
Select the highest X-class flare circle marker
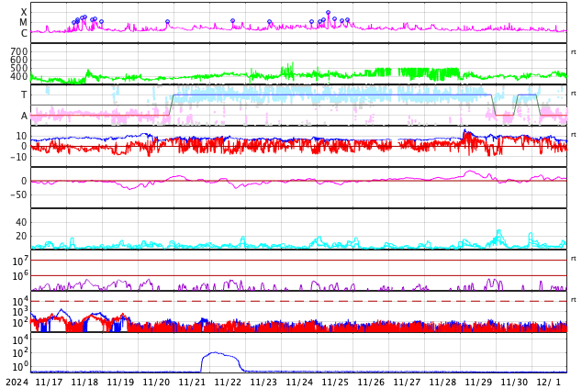pyautogui.click(x=328, y=13)
